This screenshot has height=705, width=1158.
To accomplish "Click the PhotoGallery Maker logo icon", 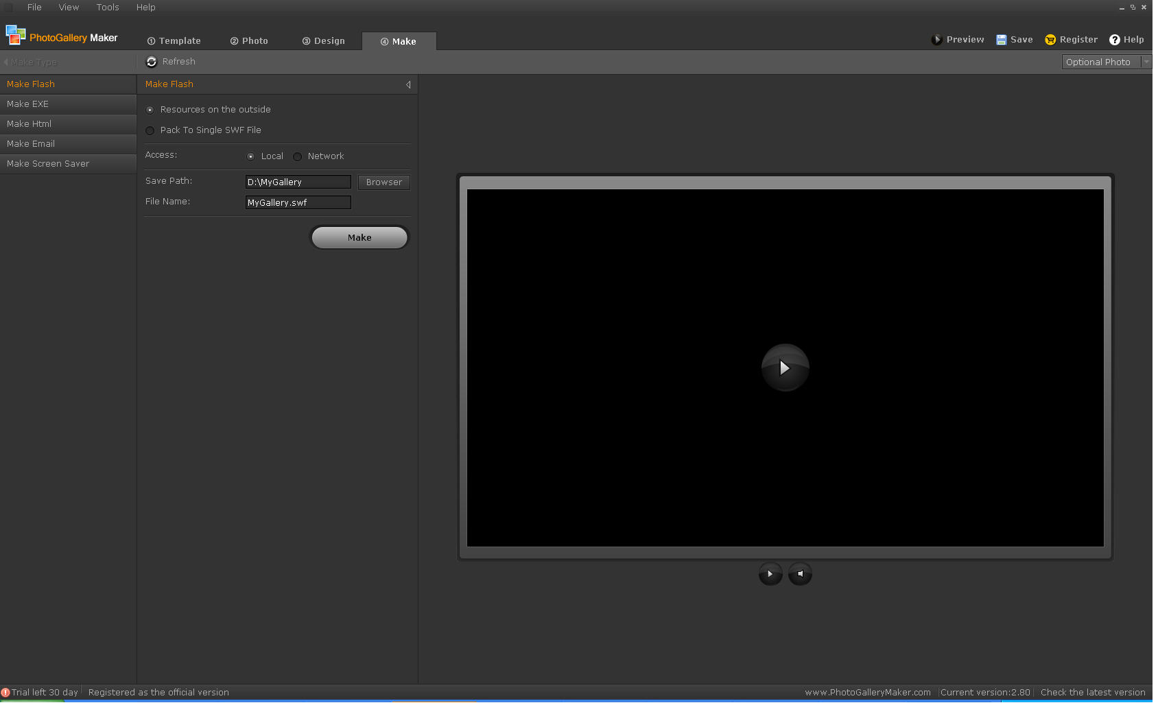I will pos(15,34).
